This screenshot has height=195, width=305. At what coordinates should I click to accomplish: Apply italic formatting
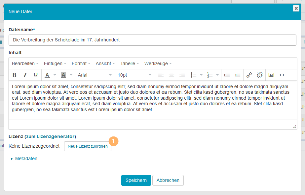pyautogui.click(x=25, y=75)
